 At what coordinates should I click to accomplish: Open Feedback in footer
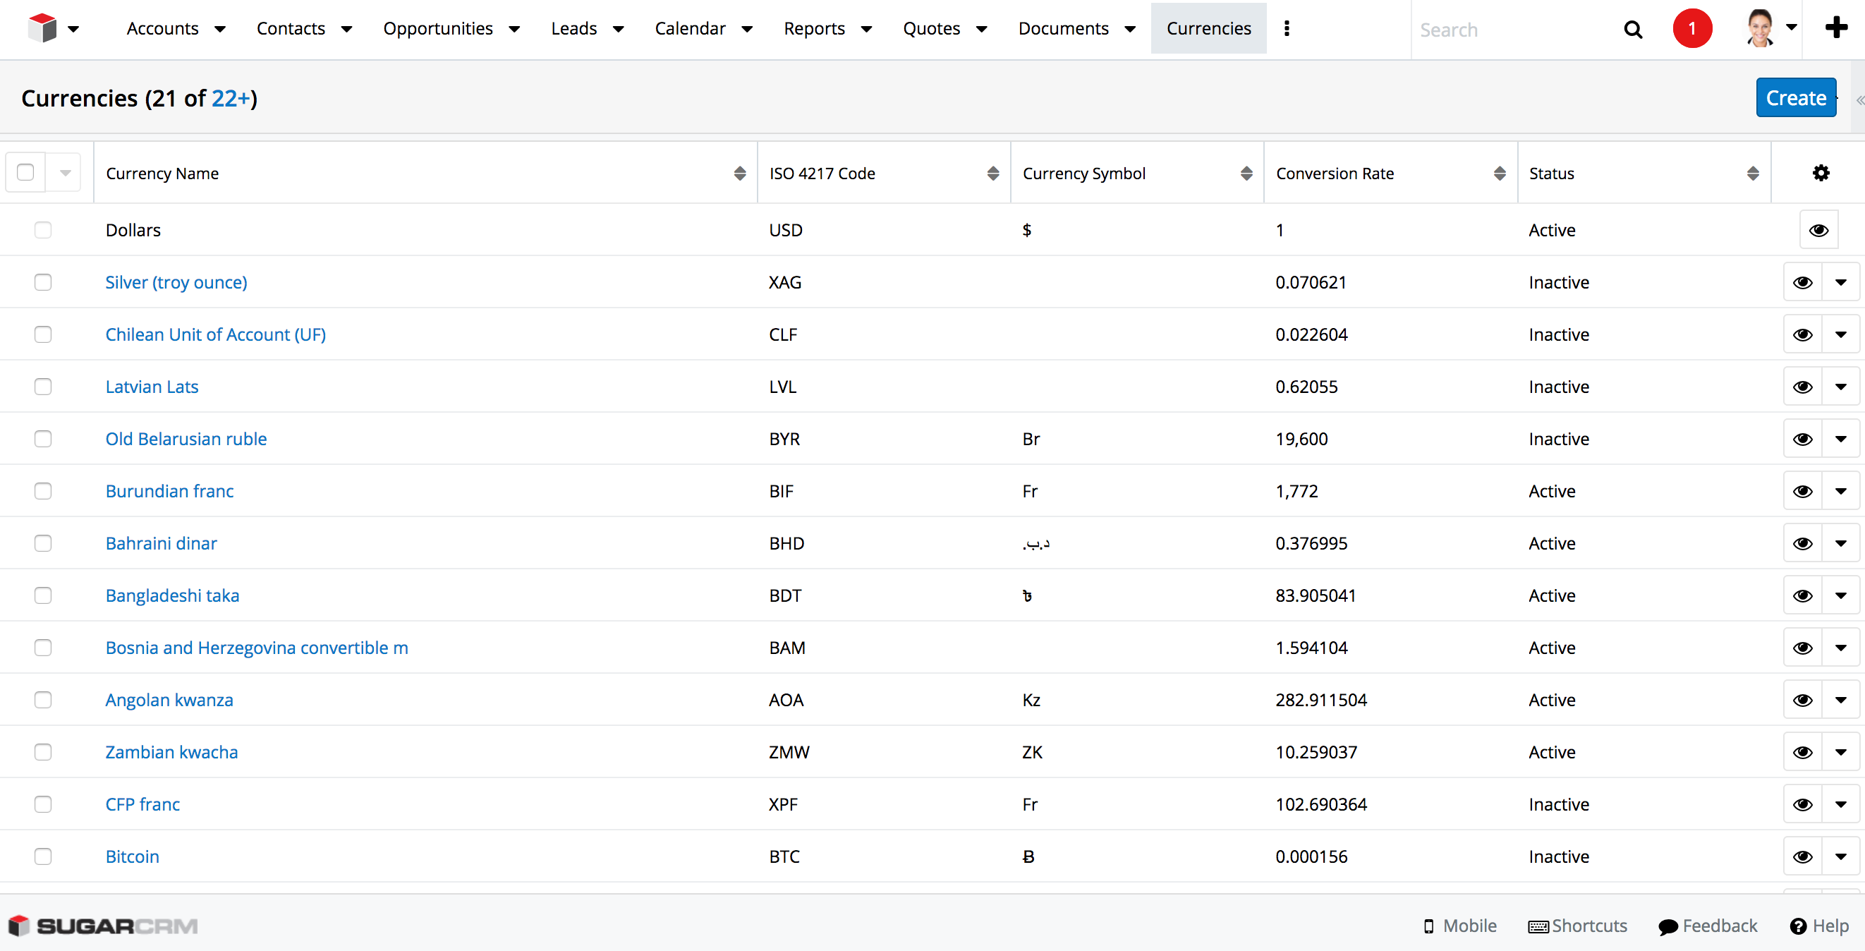coord(1708,926)
